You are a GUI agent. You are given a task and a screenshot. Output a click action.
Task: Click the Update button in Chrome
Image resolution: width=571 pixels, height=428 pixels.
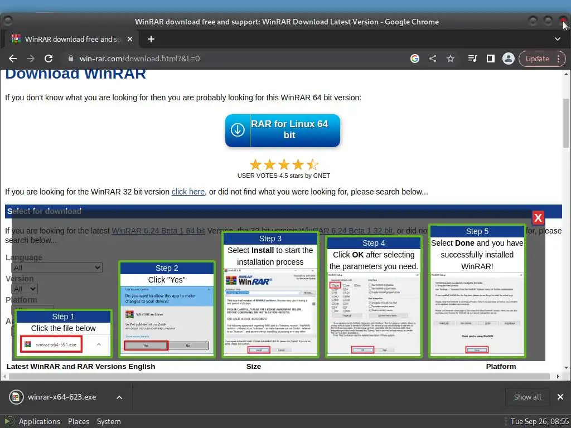[538, 59]
